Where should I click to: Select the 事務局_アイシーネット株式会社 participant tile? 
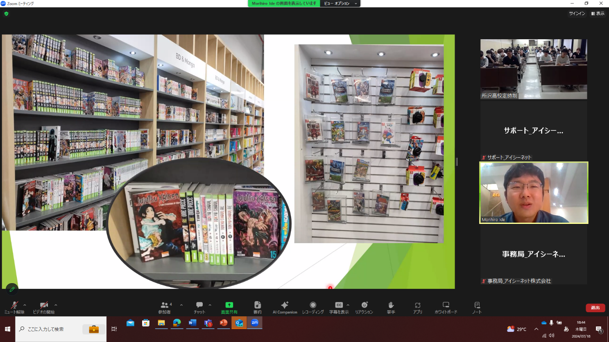coord(534,254)
